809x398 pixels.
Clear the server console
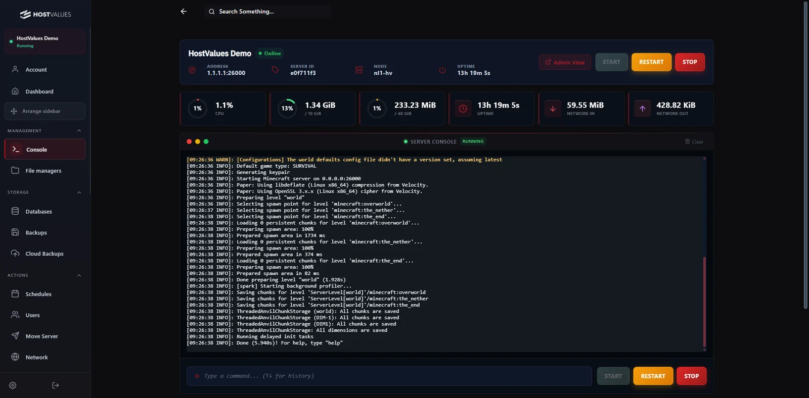point(694,142)
